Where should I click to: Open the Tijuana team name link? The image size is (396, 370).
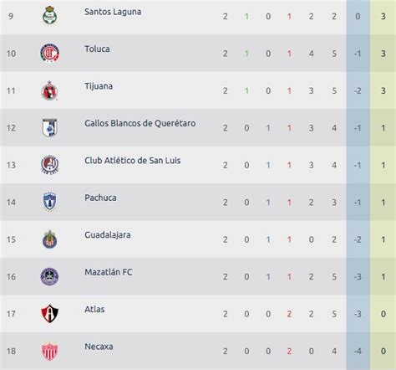99,86
